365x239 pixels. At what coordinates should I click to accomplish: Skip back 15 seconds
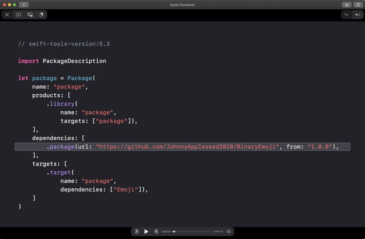tap(137, 231)
